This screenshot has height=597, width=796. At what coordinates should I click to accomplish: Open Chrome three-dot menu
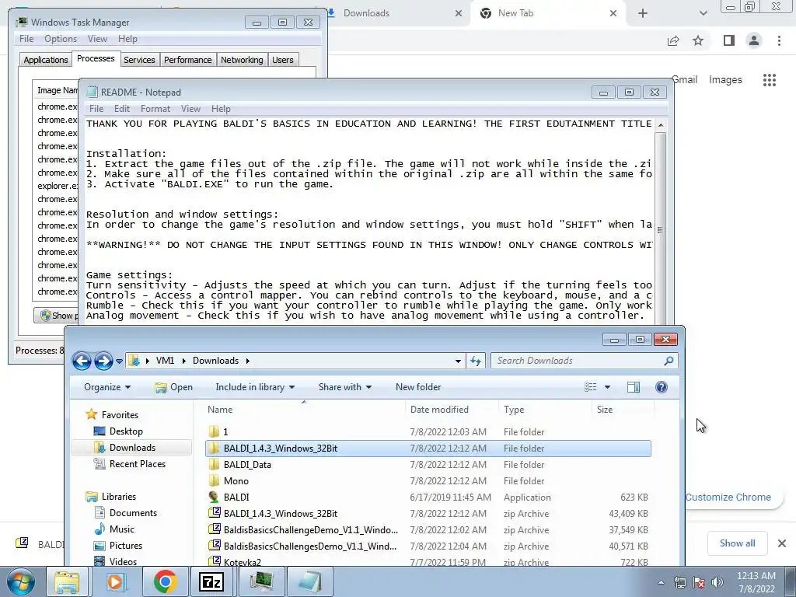pyautogui.click(x=779, y=40)
